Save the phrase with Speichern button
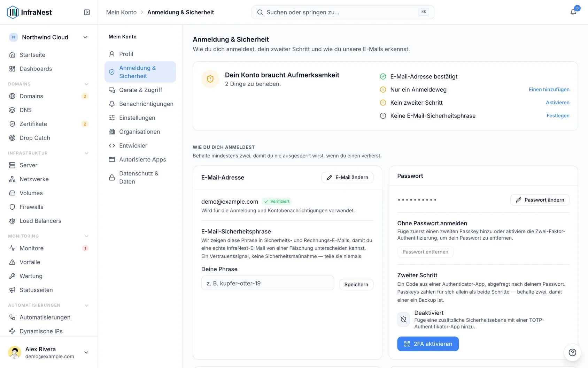 coord(356,285)
